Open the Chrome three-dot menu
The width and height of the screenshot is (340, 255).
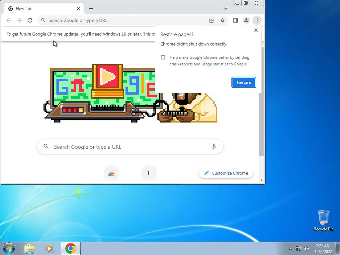(x=257, y=20)
